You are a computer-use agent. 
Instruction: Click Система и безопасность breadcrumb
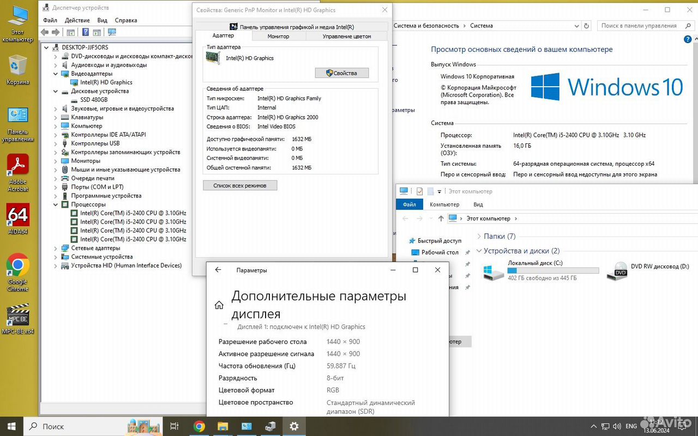click(x=426, y=26)
